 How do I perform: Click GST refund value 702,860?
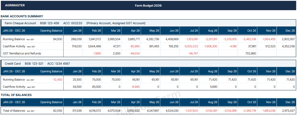(250, 53)
